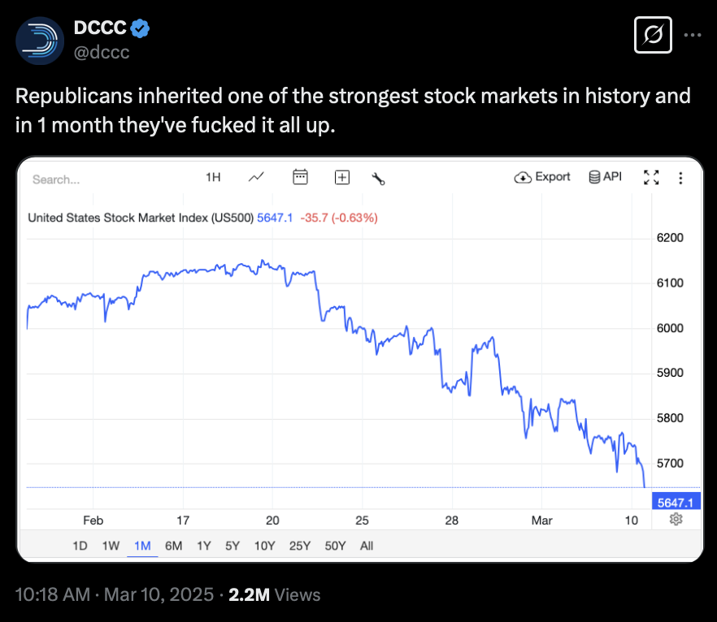Screen dimensions: 717x622
Task: Select the 1D time range
Action: (x=80, y=546)
